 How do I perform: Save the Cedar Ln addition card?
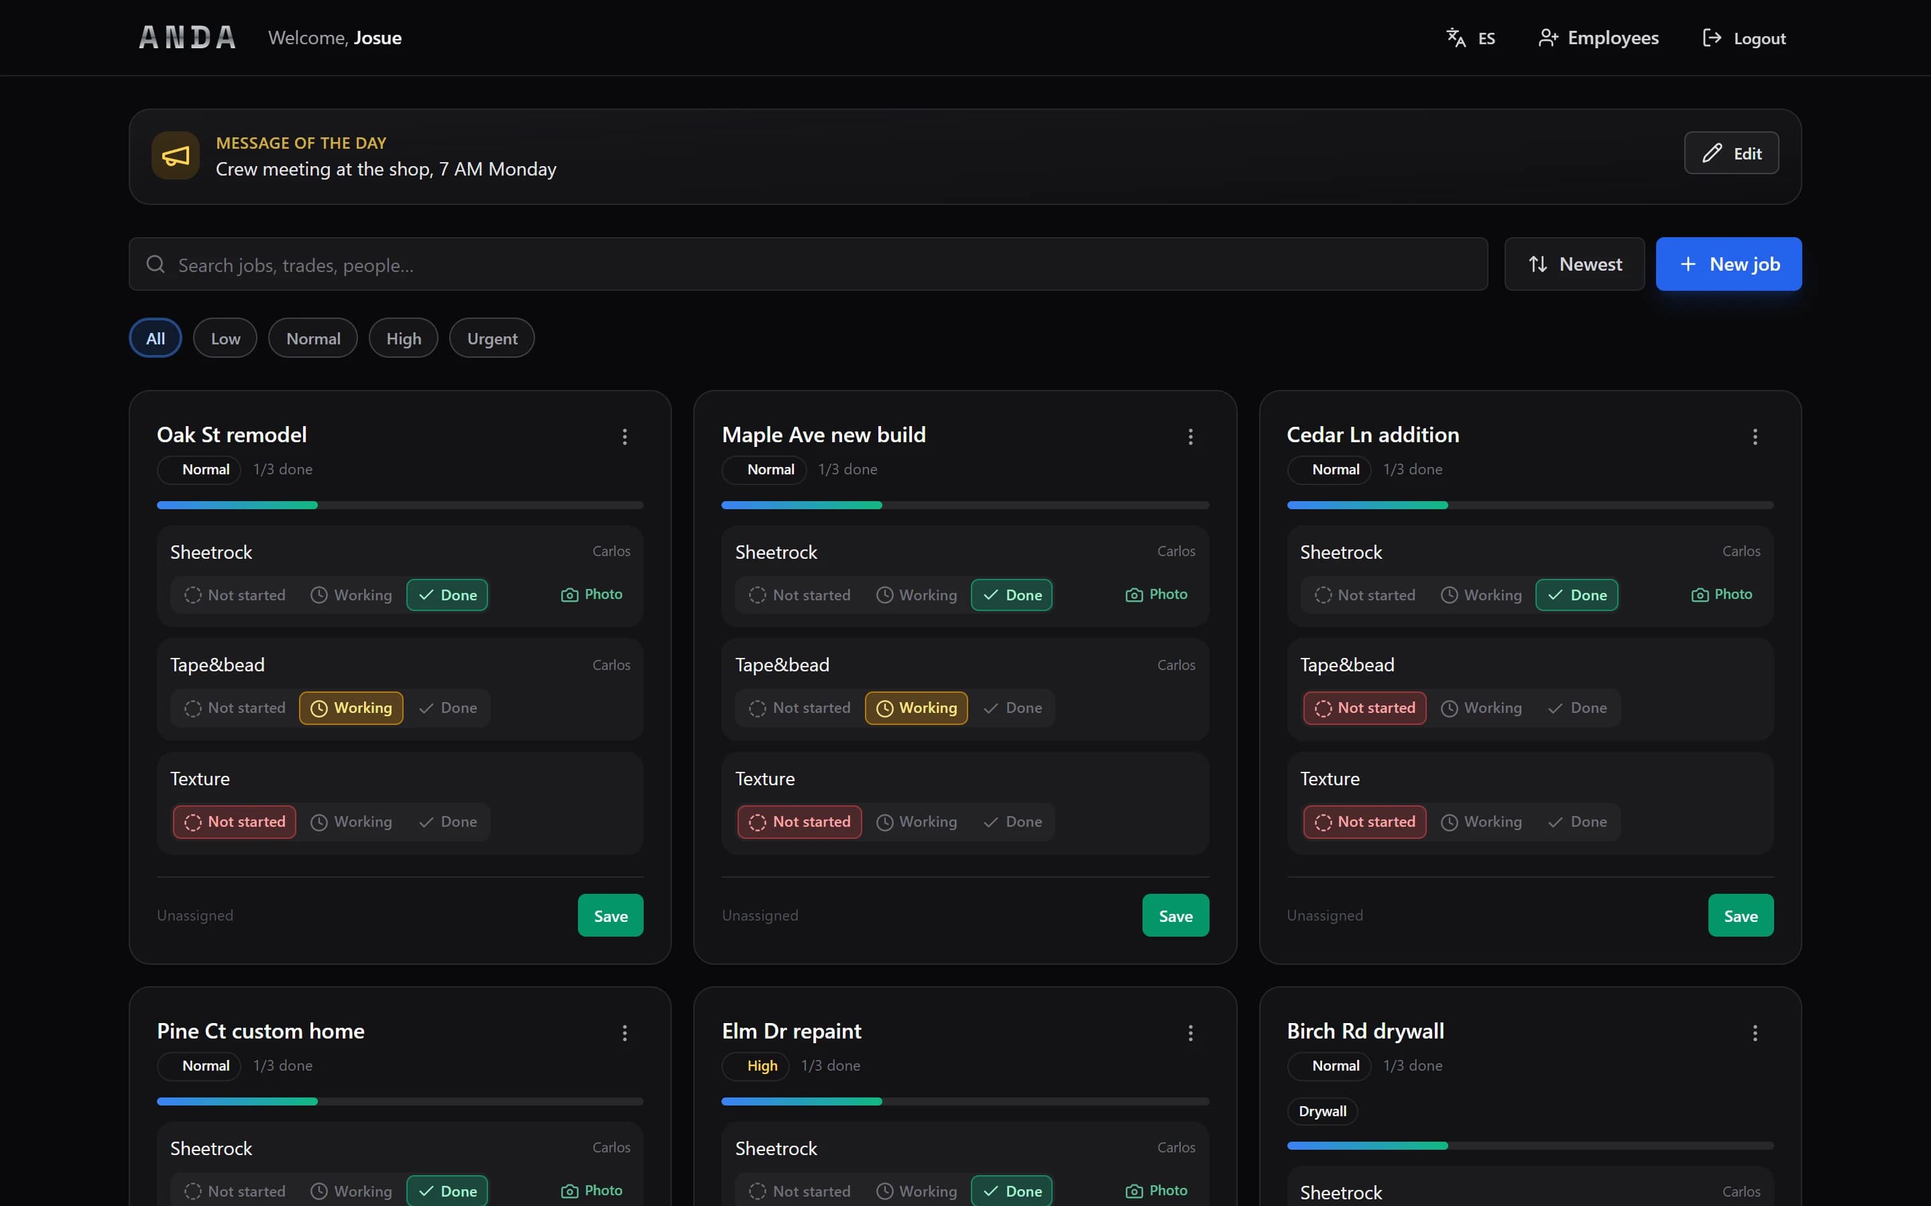pyautogui.click(x=1741, y=916)
